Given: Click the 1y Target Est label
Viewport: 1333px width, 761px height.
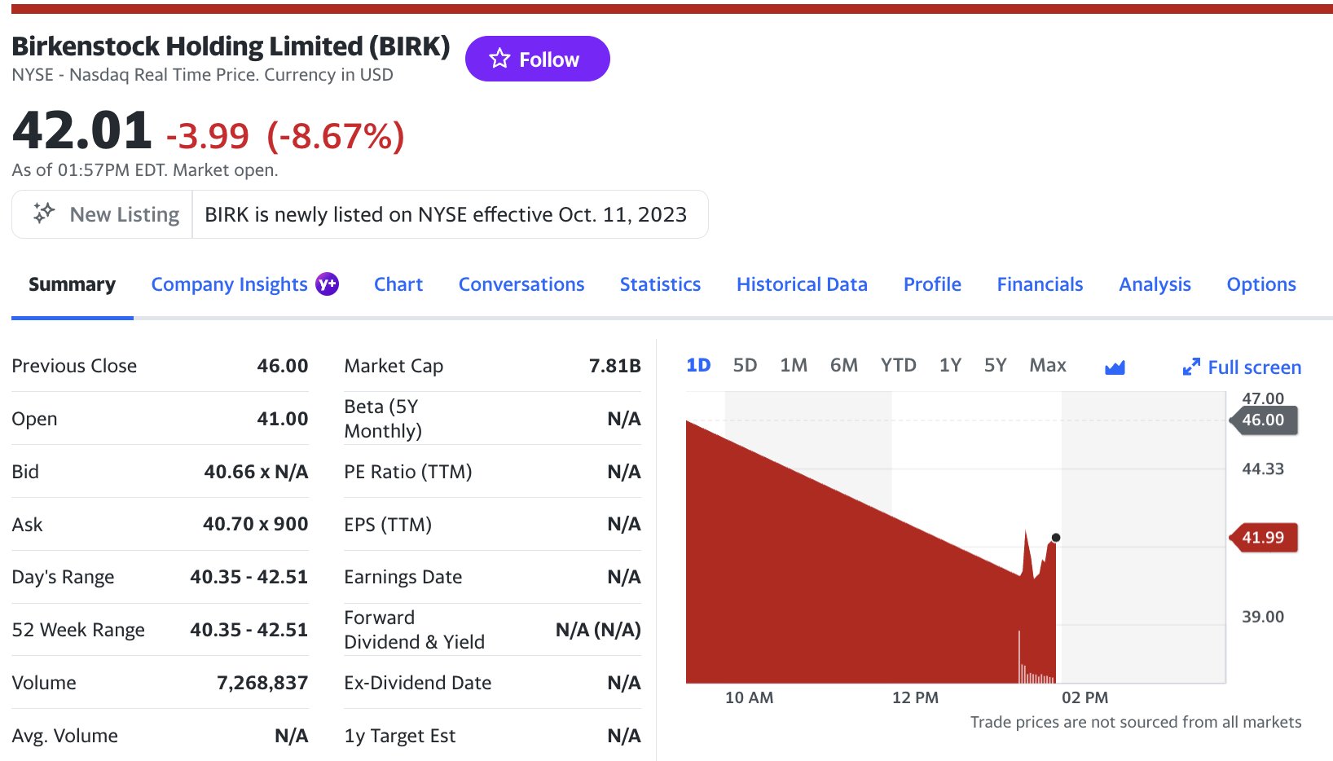Looking at the screenshot, I should [400, 736].
